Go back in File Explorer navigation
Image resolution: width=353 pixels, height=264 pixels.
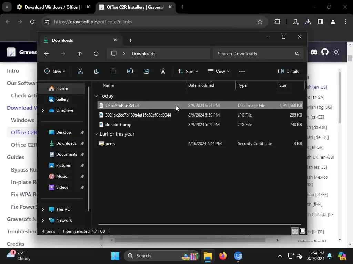(47, 54)
